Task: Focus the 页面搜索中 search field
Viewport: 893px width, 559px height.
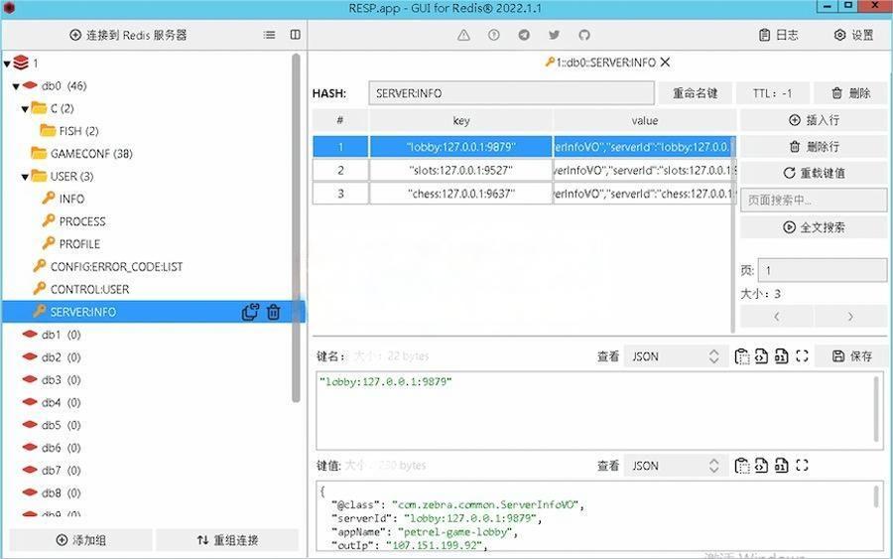Action: pyautogui.click(x=814, y=201)
